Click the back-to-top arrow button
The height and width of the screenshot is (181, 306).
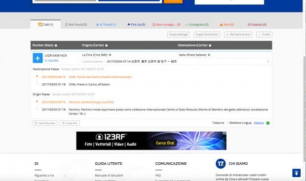(296, 173)
